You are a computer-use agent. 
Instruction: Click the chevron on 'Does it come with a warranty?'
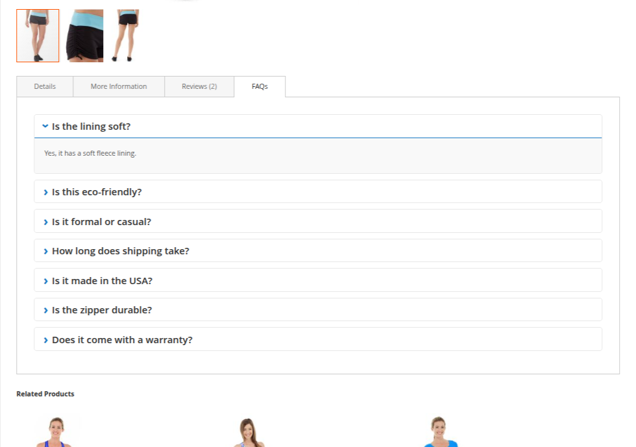point(45,339)
